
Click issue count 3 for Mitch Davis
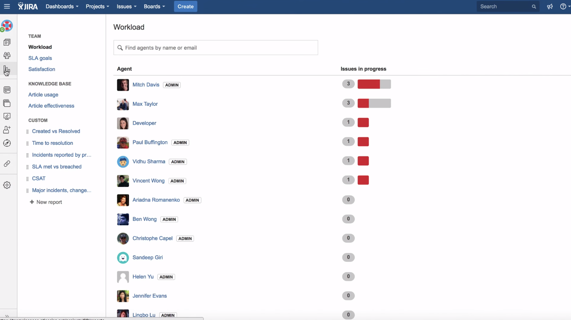tap(348, 84)
